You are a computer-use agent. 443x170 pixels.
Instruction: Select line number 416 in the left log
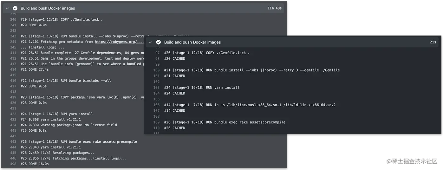tap(13, 81)
